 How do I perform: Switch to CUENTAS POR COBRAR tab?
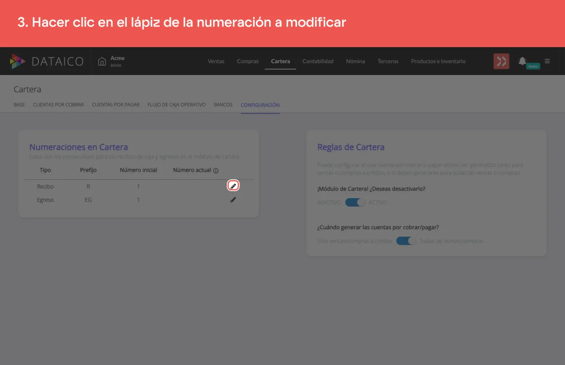pos(58,105)
